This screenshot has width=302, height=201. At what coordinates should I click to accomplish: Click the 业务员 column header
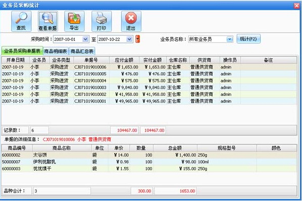point(39,60)
